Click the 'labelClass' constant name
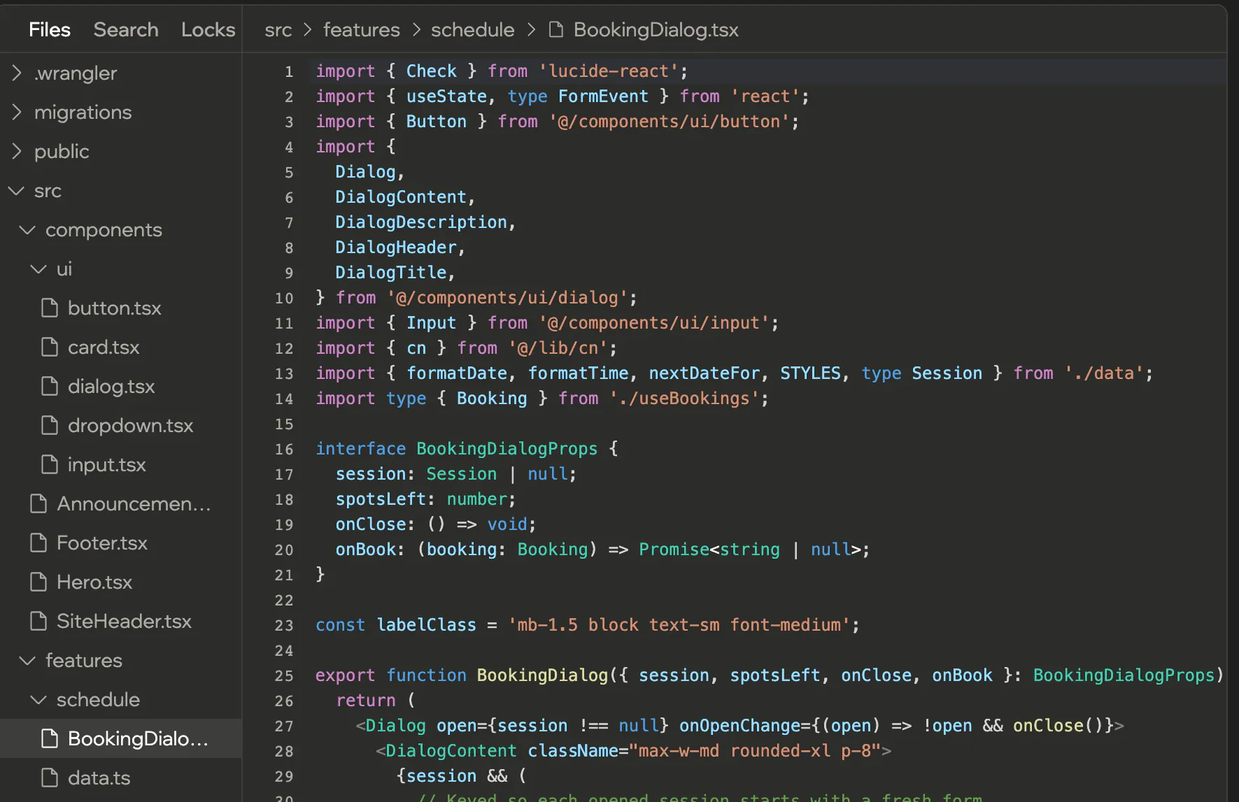Screen dimensions: 1239x802 point(427,624)
